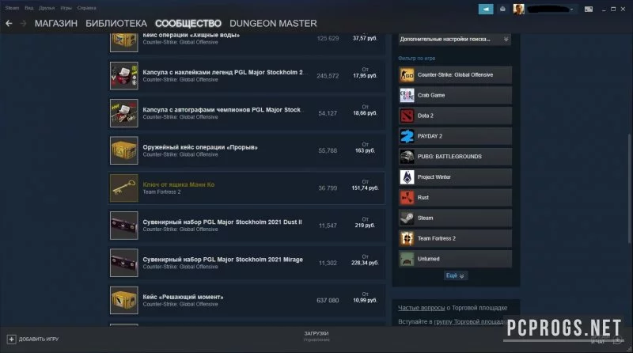Filter by Project Winter
633x353 pixels.
(456, 177)
